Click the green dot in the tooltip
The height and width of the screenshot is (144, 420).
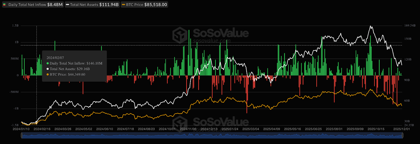tap(48, 63)
